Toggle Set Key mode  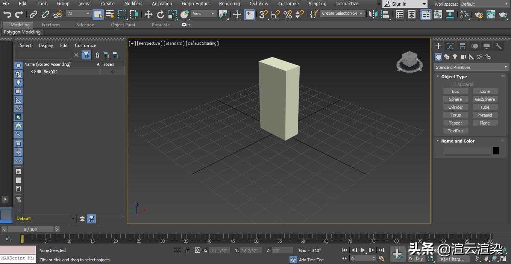tap(415, 259)
